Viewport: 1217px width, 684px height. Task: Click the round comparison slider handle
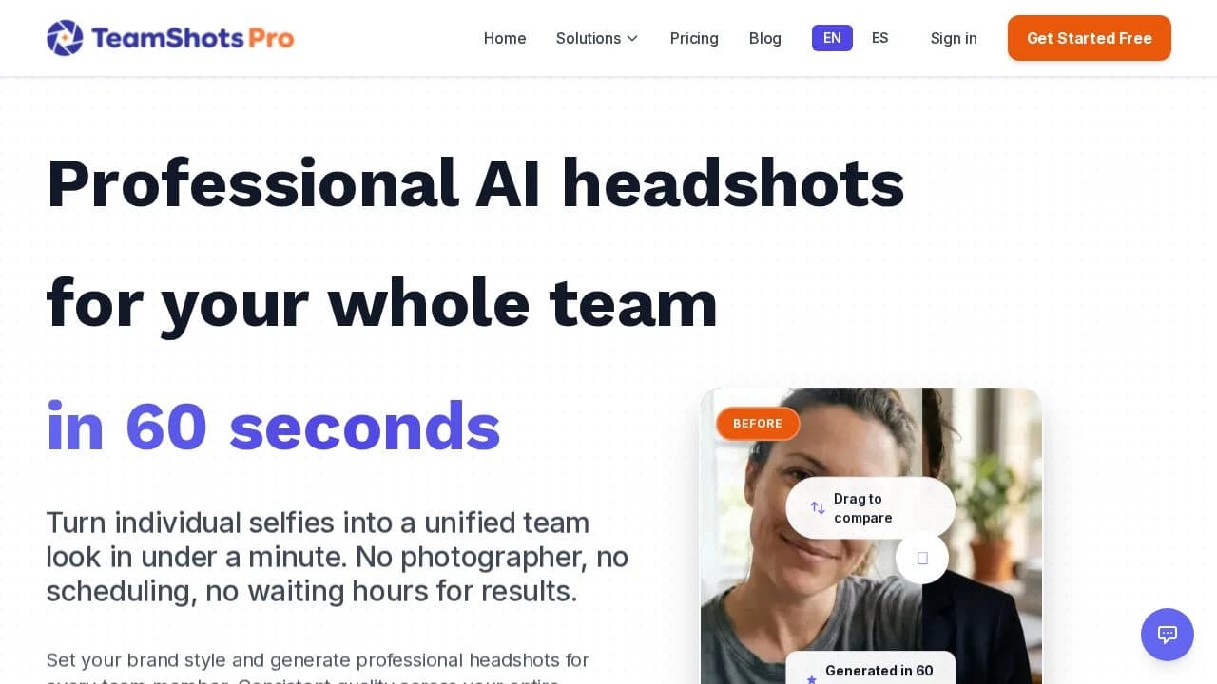[922, 558]
